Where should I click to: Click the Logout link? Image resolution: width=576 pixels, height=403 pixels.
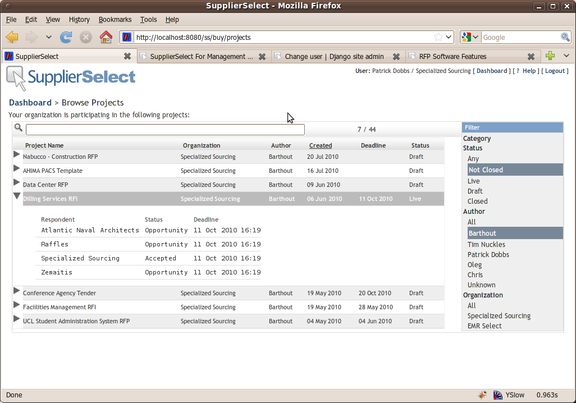(x=555, y=71)
